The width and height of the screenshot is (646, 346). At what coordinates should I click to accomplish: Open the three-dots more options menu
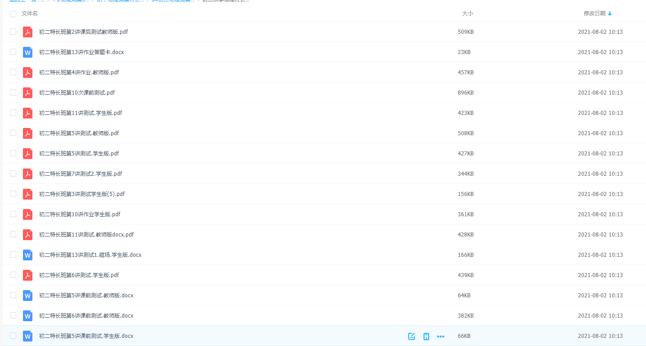(x=441, y=336)
